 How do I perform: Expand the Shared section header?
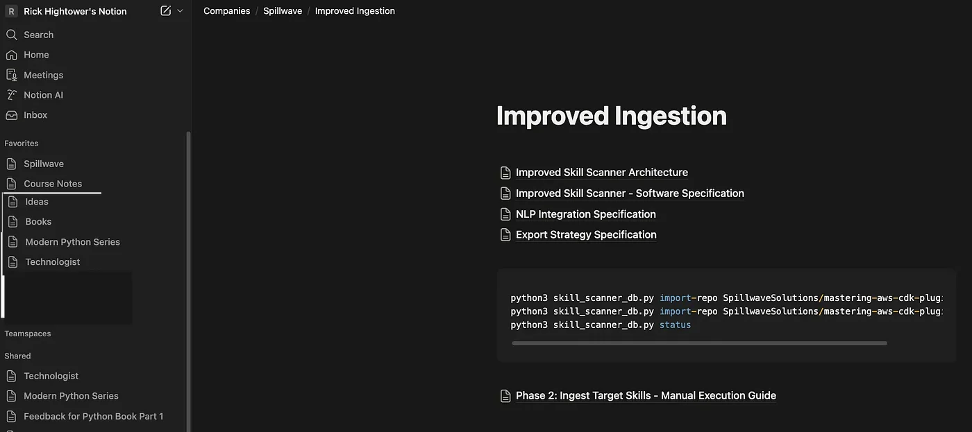(x=17, y=355)
